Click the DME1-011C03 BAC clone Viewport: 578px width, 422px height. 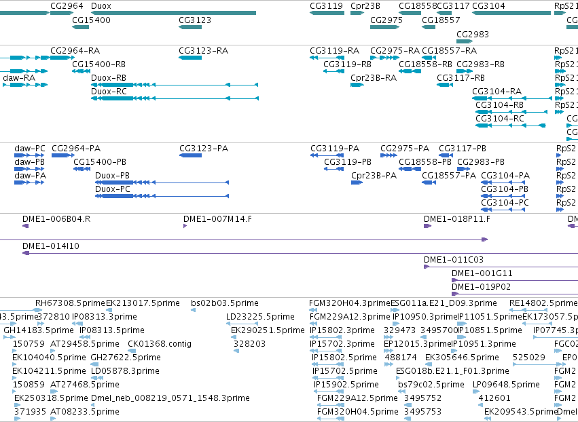tap(501, 267)
